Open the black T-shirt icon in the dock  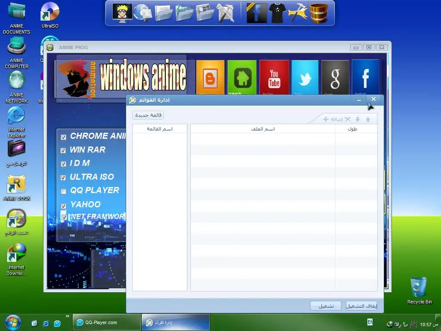(x=277, y=13)
